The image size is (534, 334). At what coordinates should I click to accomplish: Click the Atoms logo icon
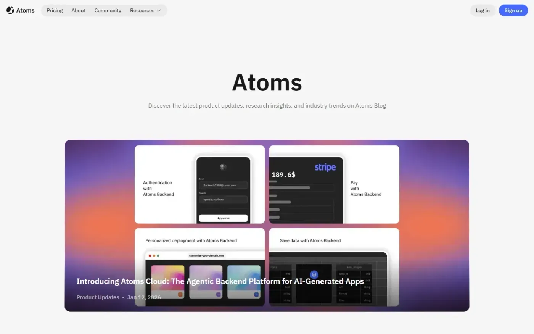point(10,10)
